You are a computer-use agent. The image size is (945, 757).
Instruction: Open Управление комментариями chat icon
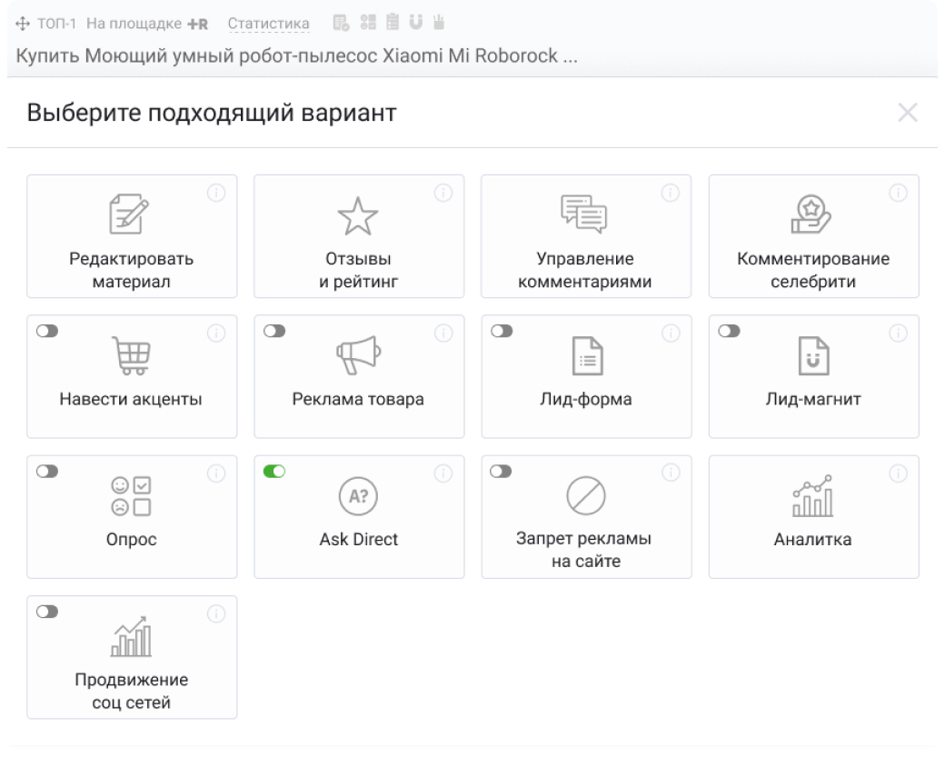click(586, 214)
